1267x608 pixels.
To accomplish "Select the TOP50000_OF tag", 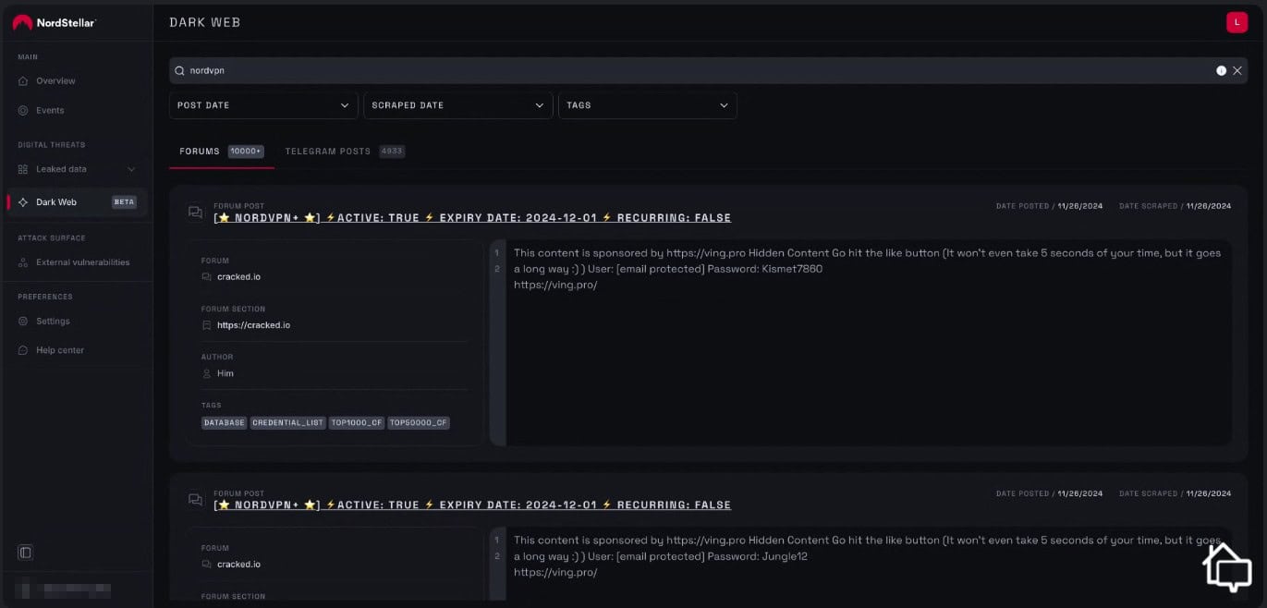I will click(419, 423).
